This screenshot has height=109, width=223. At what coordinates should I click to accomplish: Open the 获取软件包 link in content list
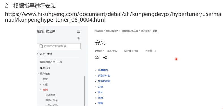point(104,76)
